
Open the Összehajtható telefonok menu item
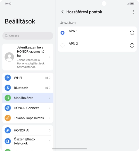[28, 141]
